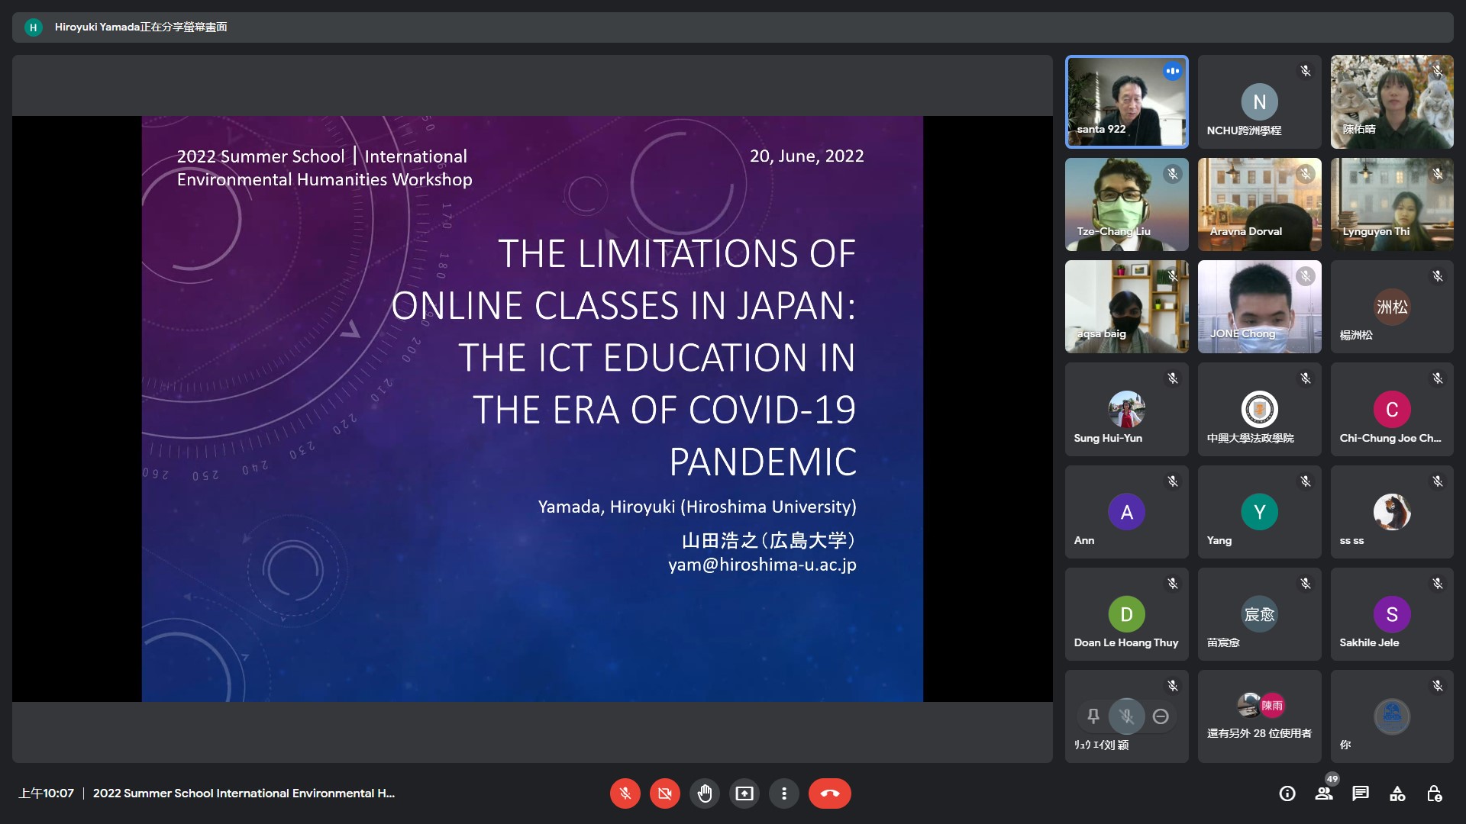
Task: Select NCHU跨洲學程 participant tile
Action: [1260, 101]
